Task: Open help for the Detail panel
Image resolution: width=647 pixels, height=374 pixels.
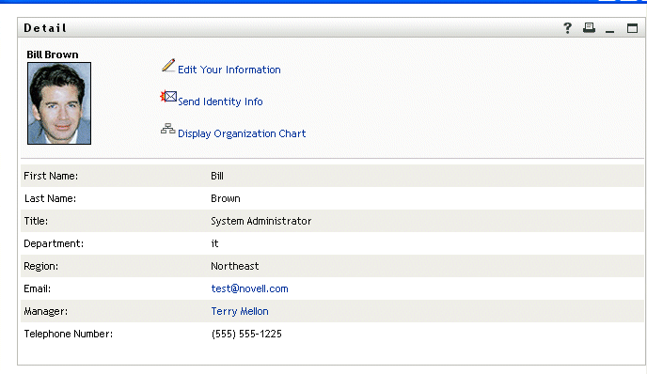Action: coord(568,28)
